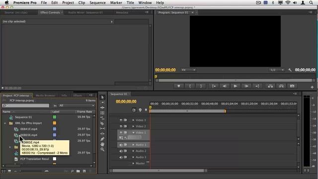Toggle Video 1 track eye visibility
The image size is (318, 179).
[x=121, y=133]
